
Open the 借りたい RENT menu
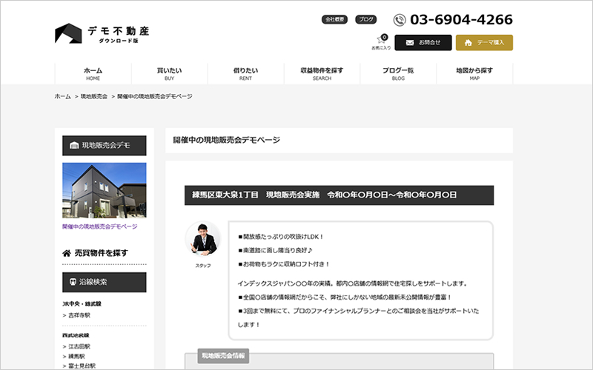(x=245, y=73)
